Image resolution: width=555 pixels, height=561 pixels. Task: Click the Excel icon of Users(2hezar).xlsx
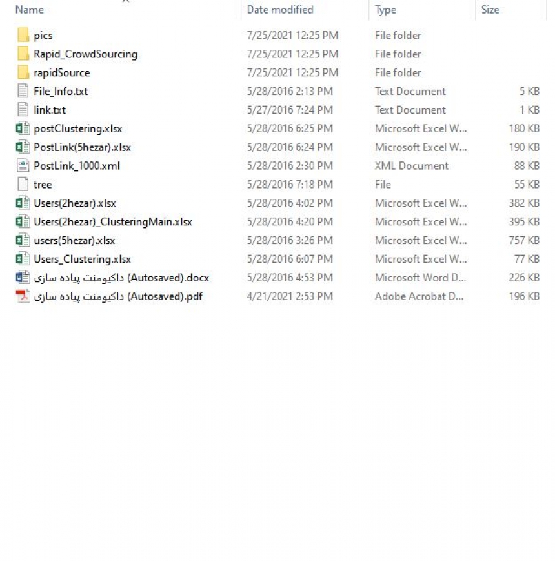(23, 203)
